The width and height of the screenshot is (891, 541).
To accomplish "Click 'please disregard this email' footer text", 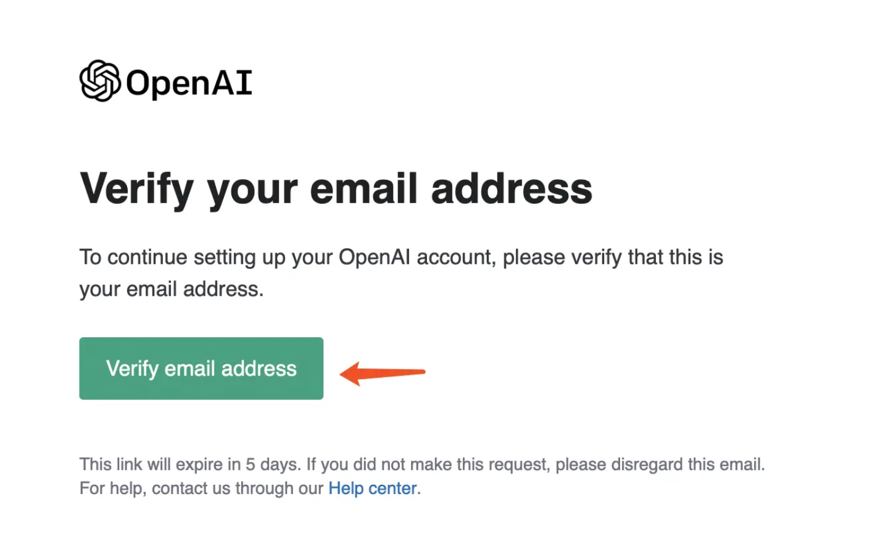I will (x=660, y=464).
